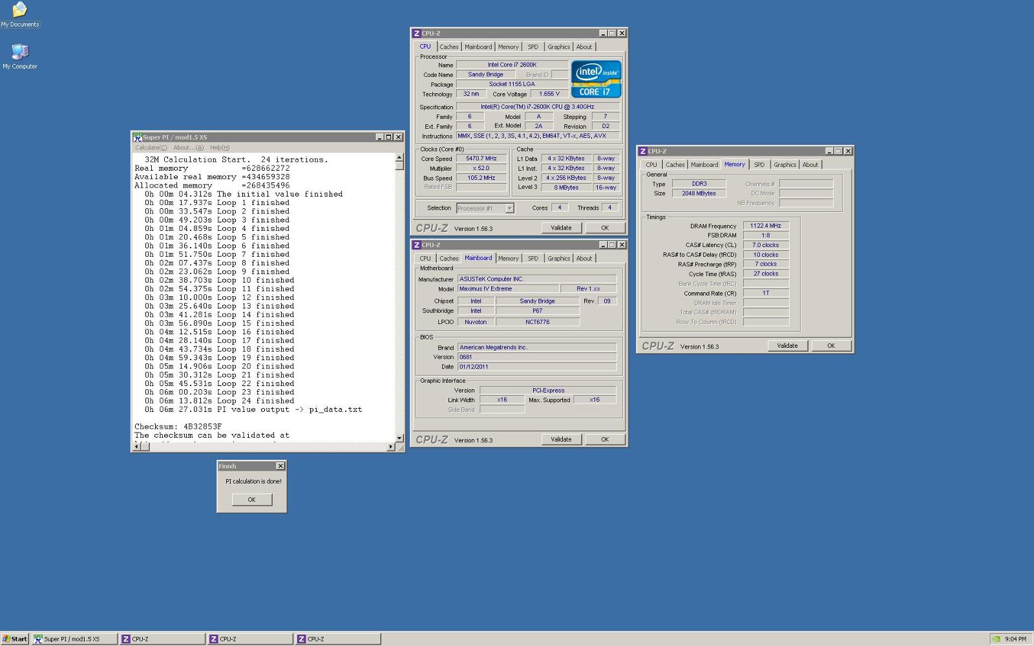Click the CAS# Latency 7.0 clocks field

766,245
